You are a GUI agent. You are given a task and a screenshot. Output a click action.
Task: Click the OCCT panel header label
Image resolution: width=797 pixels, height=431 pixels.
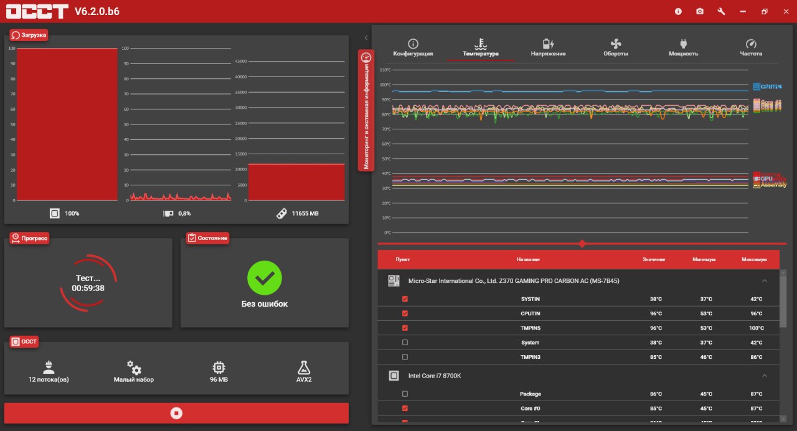(x=24, y=341)
